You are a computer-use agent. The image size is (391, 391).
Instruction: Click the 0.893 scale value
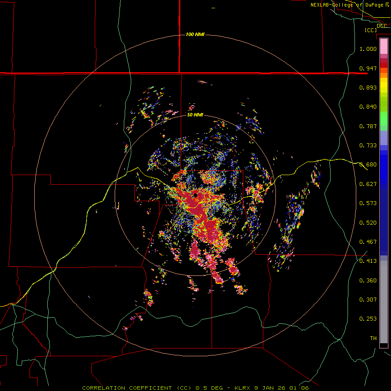coord(368,87)
